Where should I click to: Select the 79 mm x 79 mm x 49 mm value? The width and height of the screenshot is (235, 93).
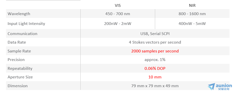point(155,86)
